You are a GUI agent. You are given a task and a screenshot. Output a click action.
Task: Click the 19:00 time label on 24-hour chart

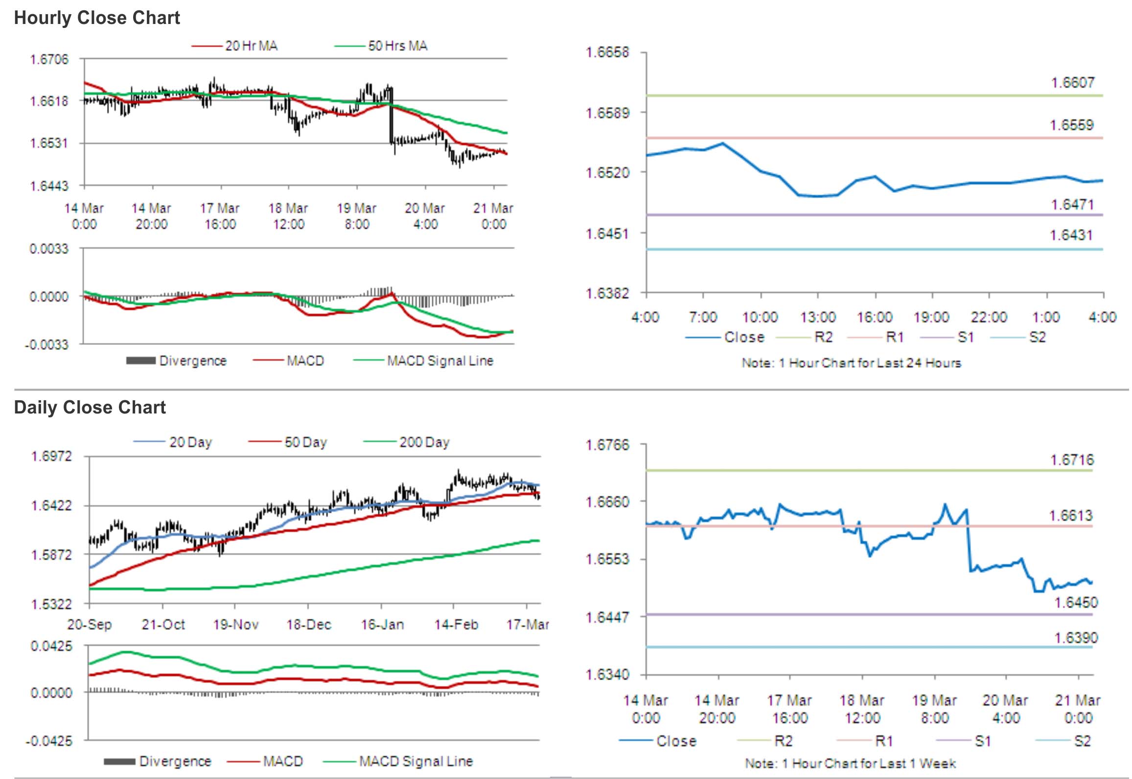coord(931,318)
